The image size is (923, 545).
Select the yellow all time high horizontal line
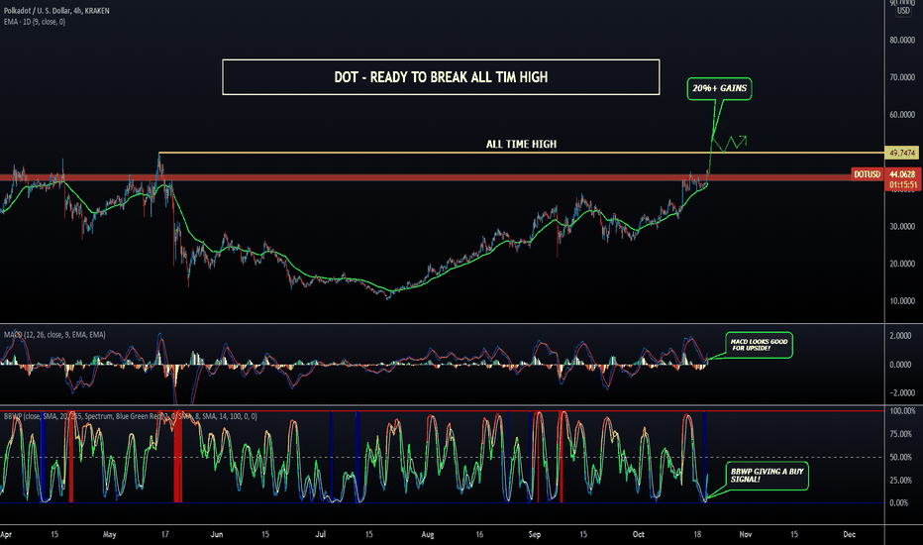pyautogui.click(x=521, y=154)
